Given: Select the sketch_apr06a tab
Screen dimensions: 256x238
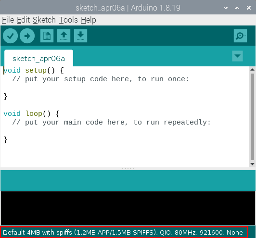Looking at the screenshot, I should [38, 58].
